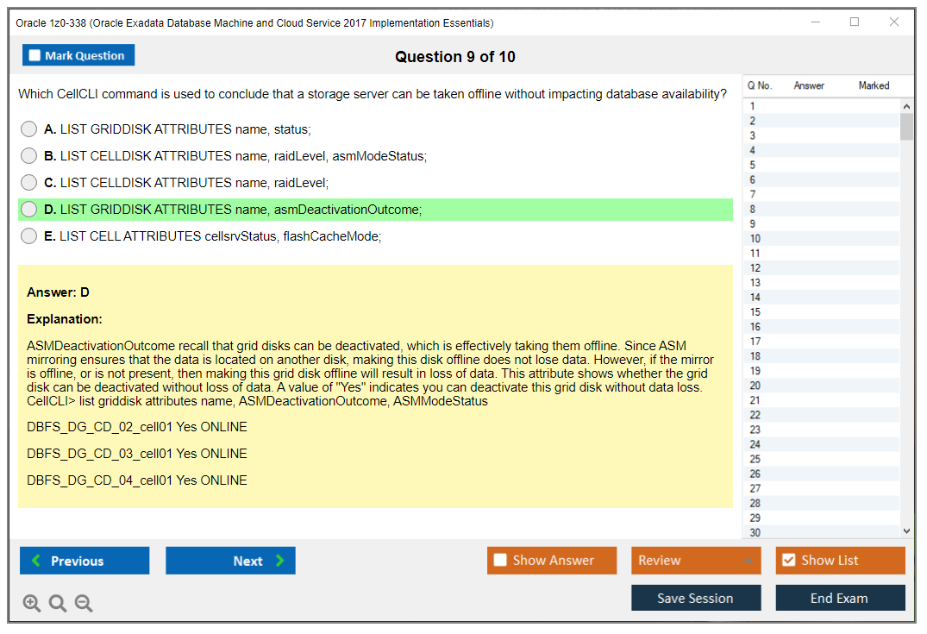Image resolution: width=927 pixels, height=634 pixels.
Task: Check the Mark Question checkbox
Action: [35, 56]
